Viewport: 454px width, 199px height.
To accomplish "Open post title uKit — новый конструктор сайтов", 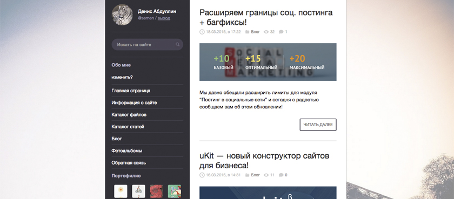I will [264, 161].
